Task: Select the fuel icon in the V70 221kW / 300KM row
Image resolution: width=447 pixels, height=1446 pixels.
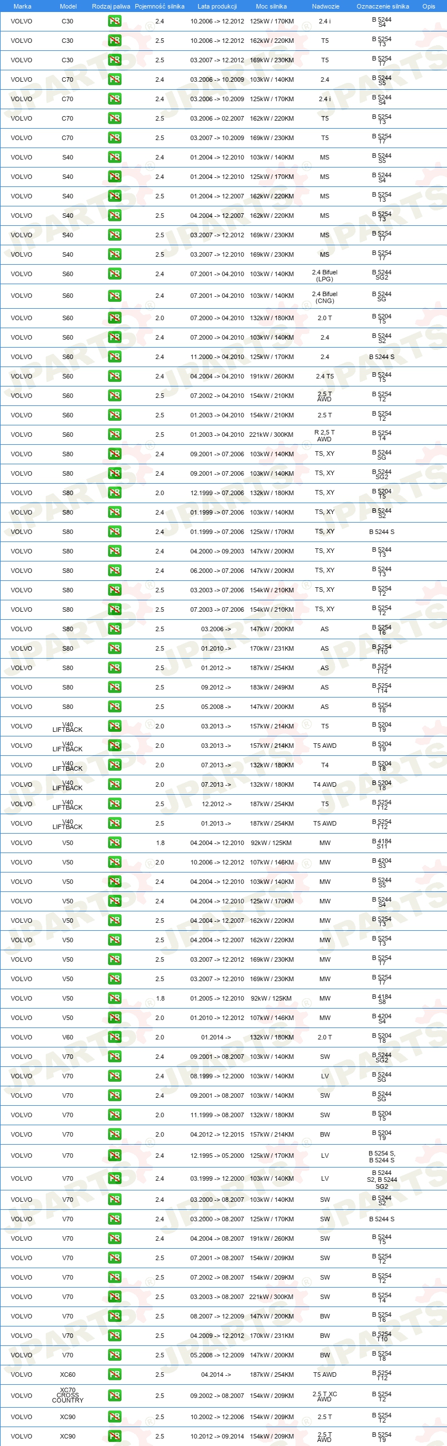Action: 114,1297
